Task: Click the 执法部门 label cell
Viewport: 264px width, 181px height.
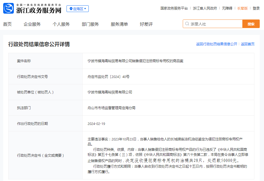Action: click(x=45, y=108)
